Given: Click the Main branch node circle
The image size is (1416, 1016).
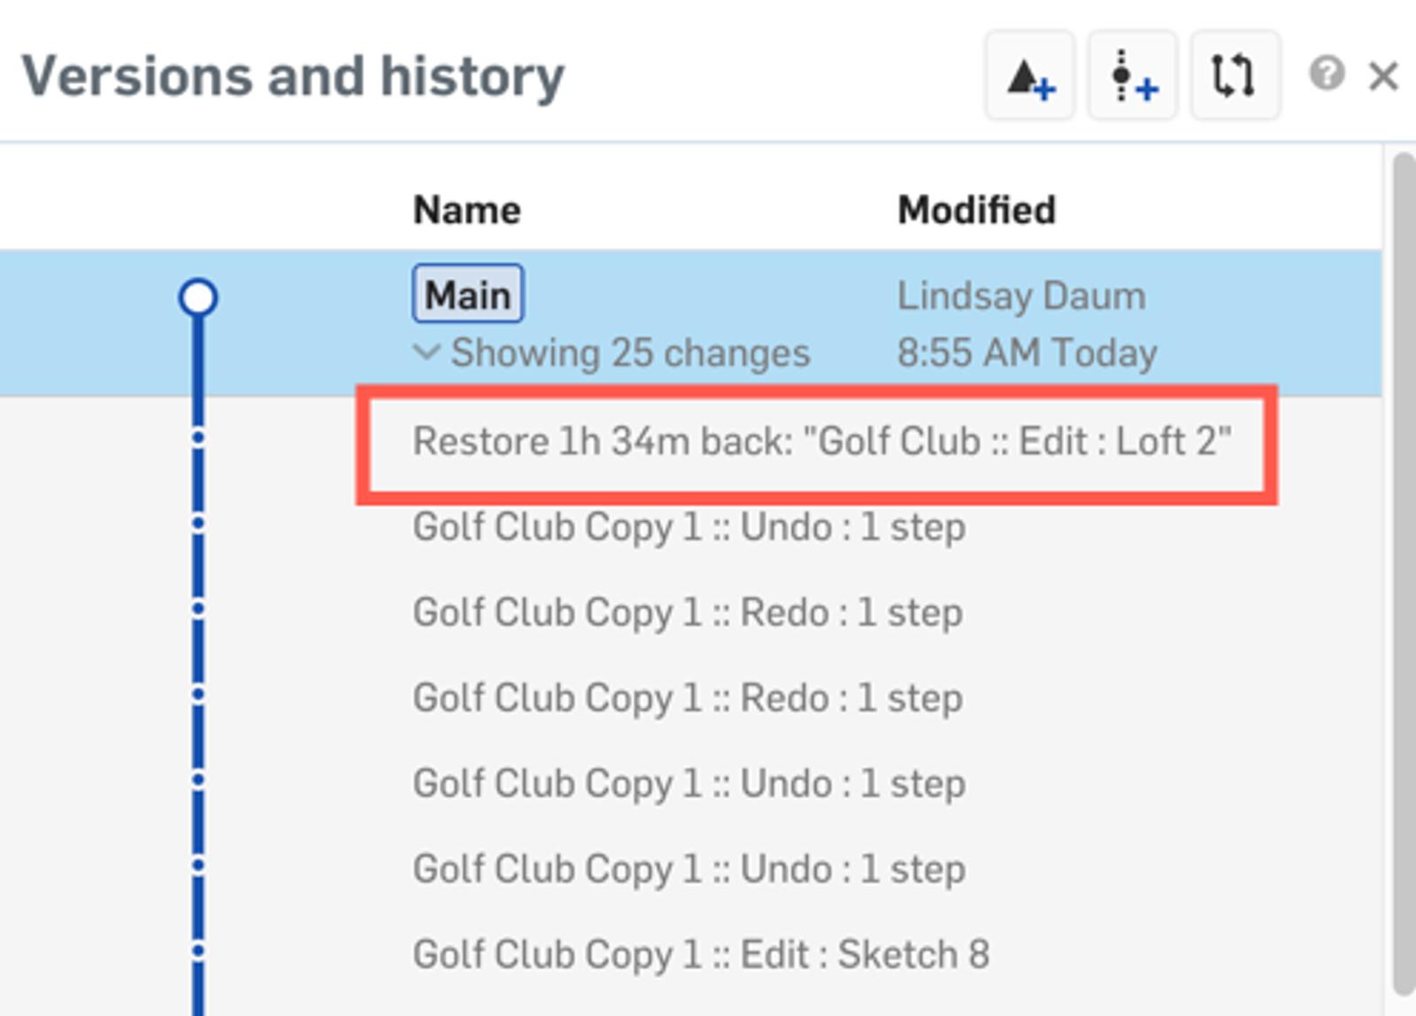Looking at the screenshot, I should point(198,297).
